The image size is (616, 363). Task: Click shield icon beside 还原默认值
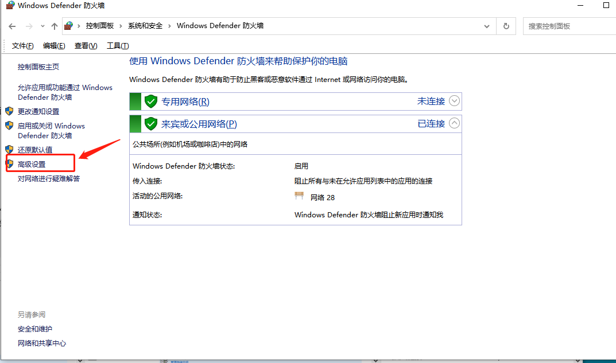9,150
